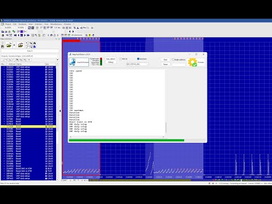Viewport: 272px width, 204px height.
Task: Open the Miscellaneous menu
Action: (x=56, y=24)
